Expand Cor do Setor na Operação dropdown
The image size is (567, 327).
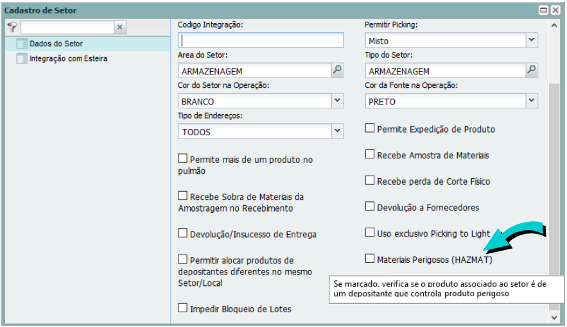tap(338, 101)
